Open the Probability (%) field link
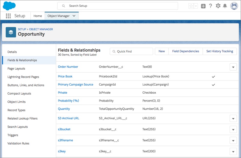 click(x=68, y=101)
